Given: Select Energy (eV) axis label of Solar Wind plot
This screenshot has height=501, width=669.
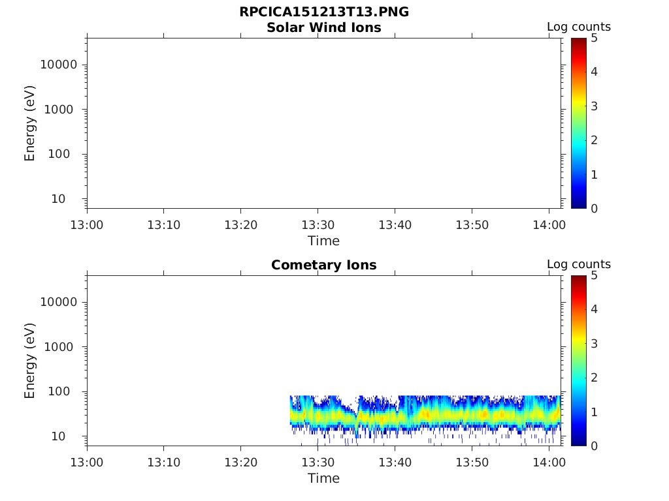Looking at the screenshot, I should click(x=29, y=123).
